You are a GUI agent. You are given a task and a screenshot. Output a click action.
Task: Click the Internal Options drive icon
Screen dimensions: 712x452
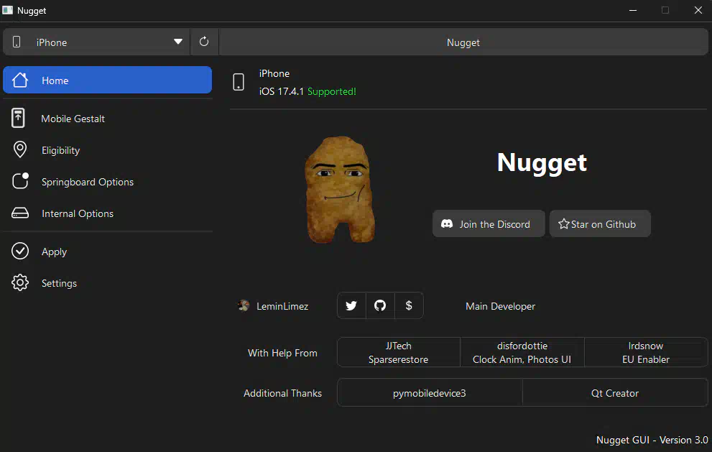pos(20,213)
